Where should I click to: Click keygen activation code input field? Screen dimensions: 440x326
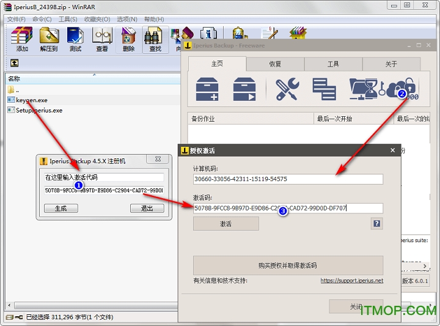point(104,177)
